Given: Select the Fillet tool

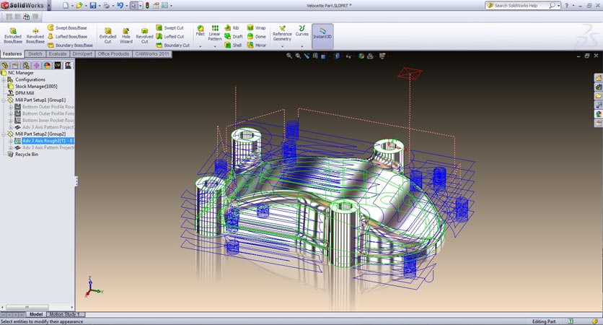Looking at the screenshot, I should point(200,30).
